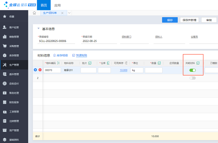
Task: Tick checkbox next to 批次 column header
Action: click(x=90, y=63)
